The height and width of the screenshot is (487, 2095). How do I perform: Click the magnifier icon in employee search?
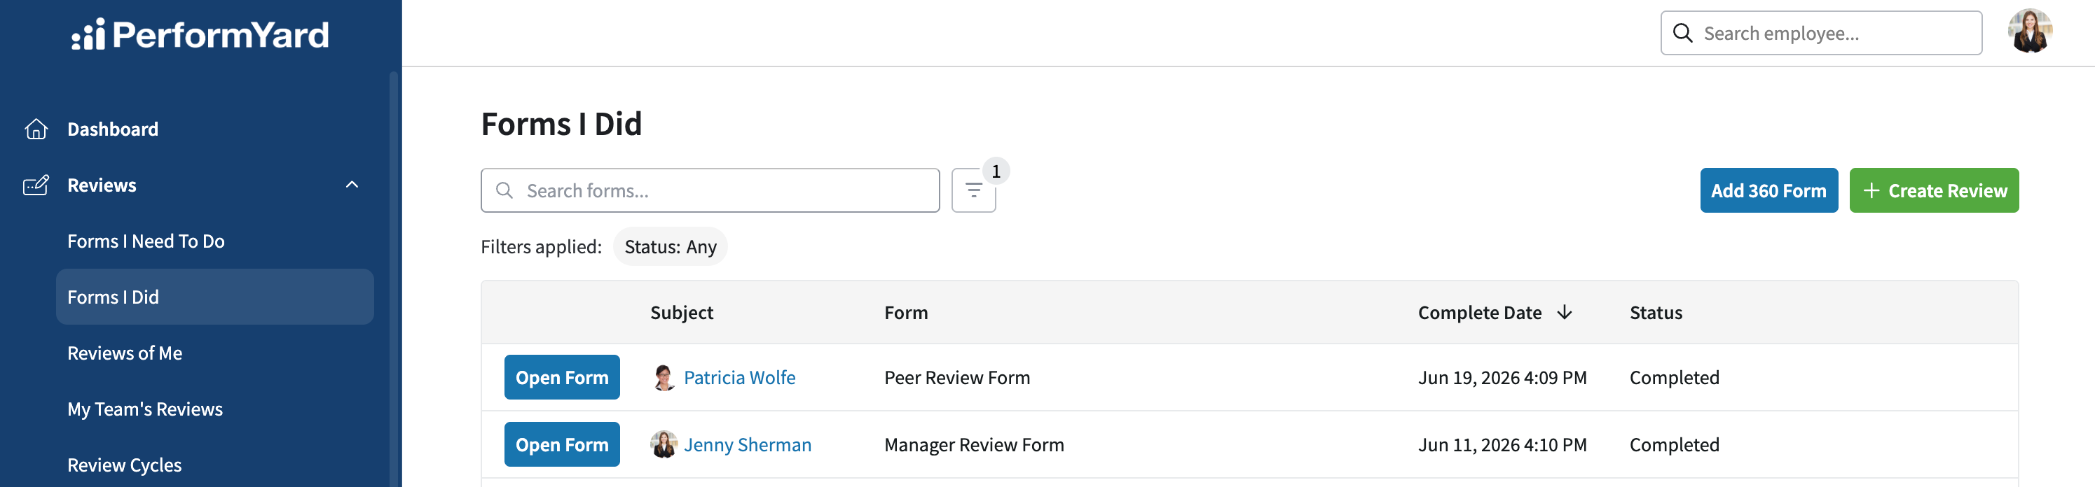[x=1683, y=34]
